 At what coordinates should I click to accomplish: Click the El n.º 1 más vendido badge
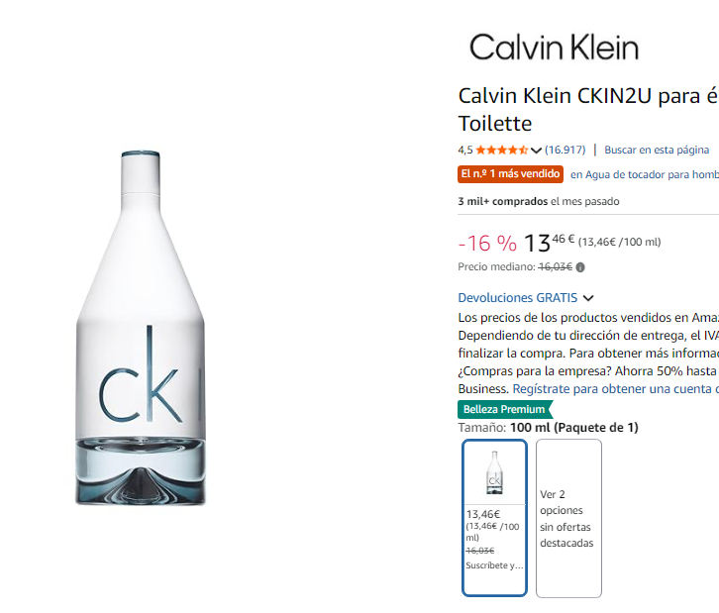(x=510, y=174)
